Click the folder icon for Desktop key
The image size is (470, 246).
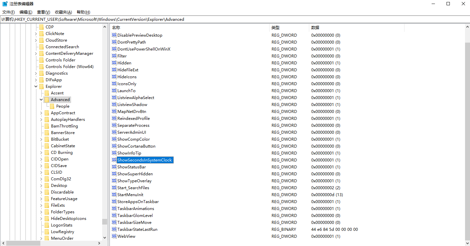[47, 186]
